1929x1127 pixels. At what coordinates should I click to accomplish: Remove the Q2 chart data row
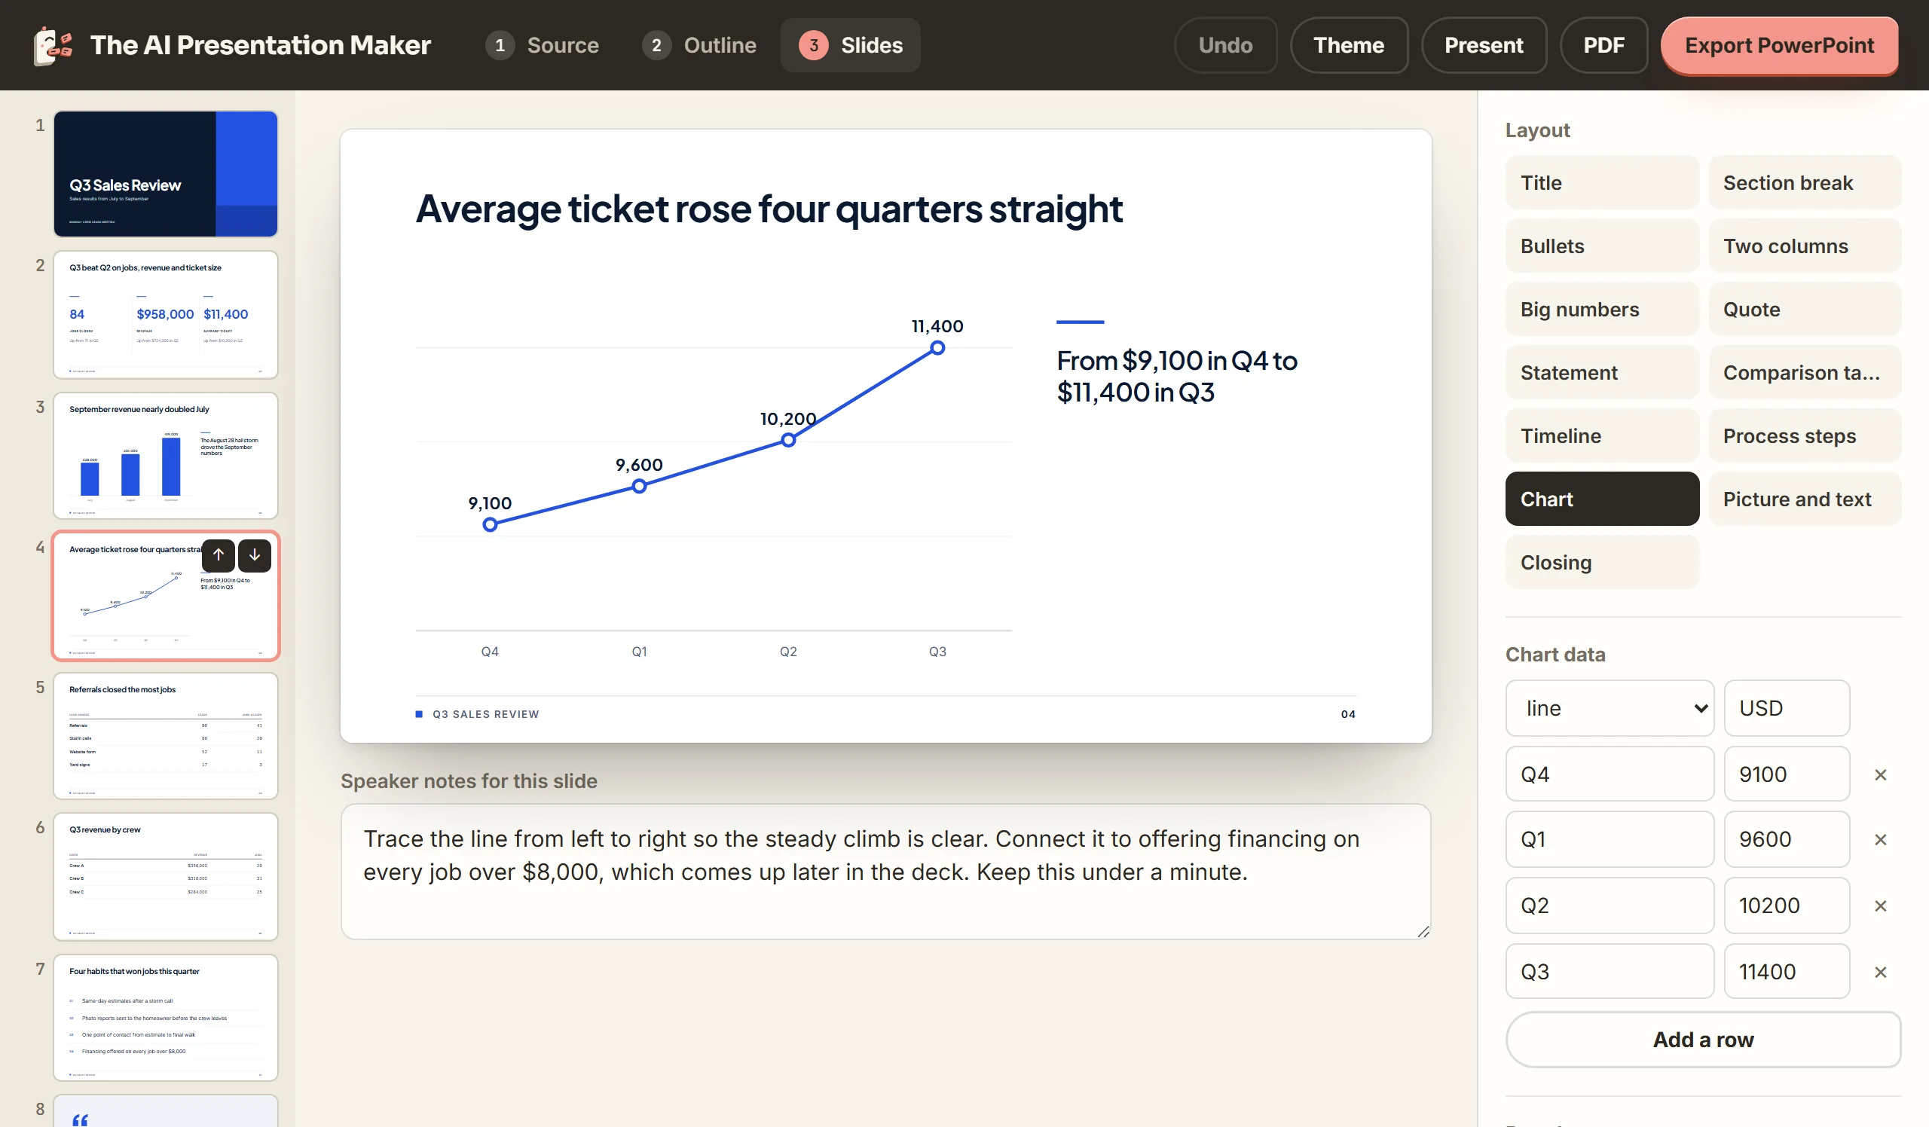[1880, 905]
